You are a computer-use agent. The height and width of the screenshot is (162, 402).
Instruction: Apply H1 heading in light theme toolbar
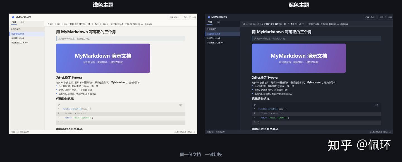pyautogui.click(x=48, y=24)
